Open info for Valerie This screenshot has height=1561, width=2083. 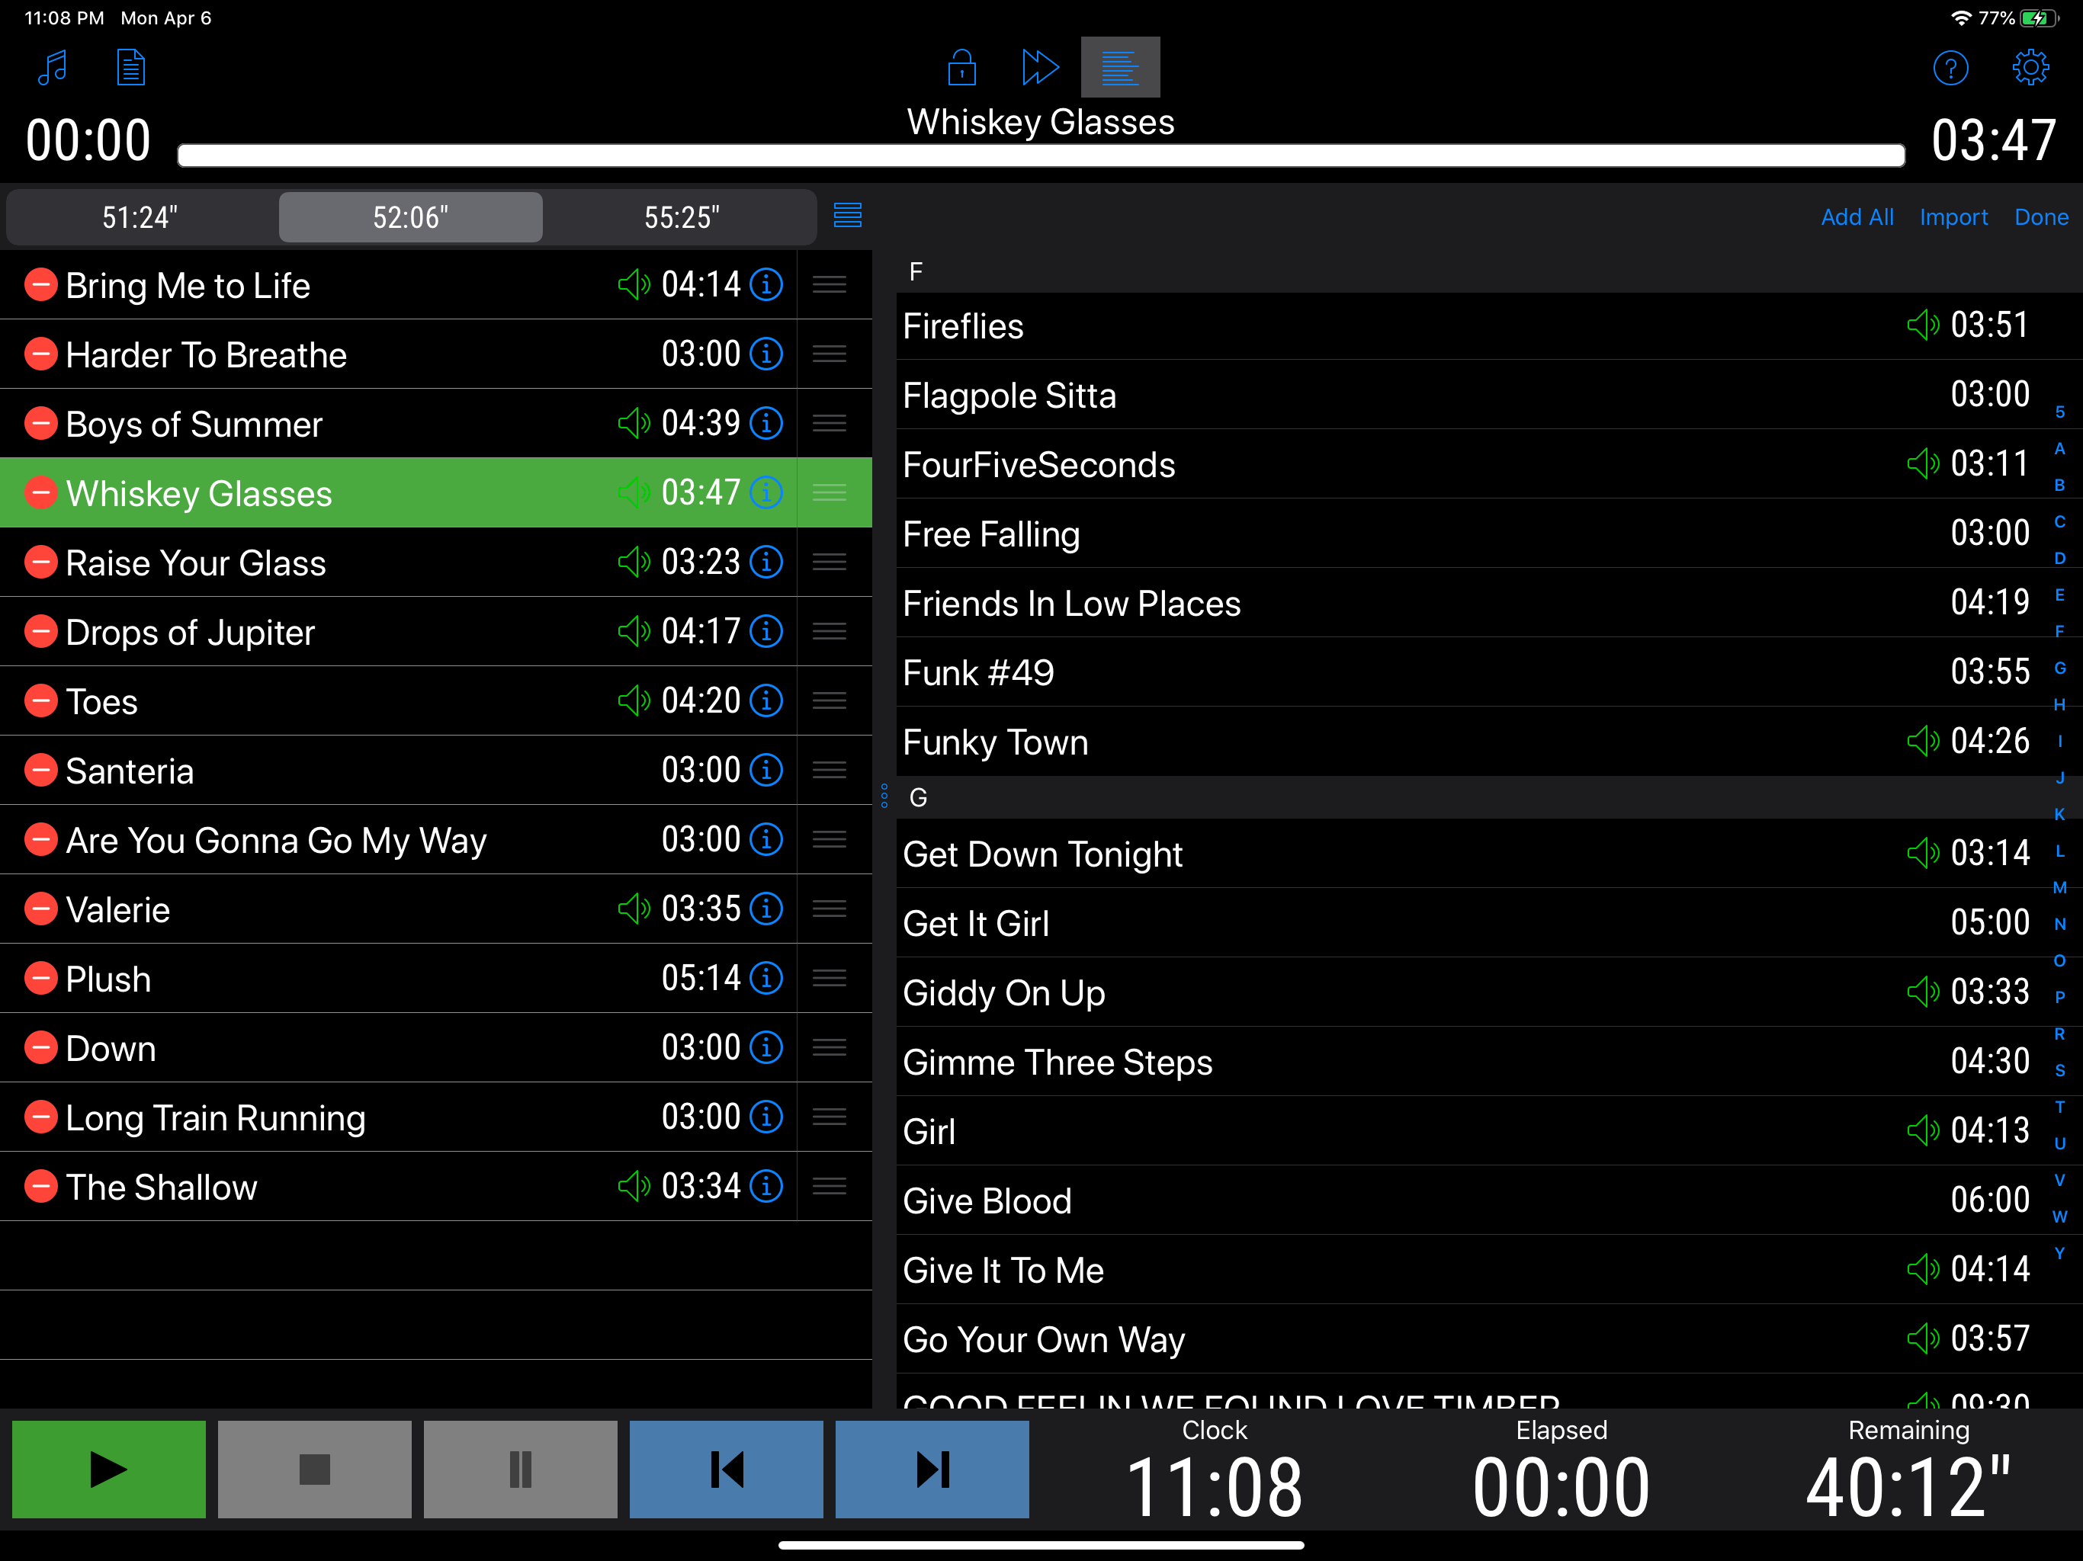point(766,909)
